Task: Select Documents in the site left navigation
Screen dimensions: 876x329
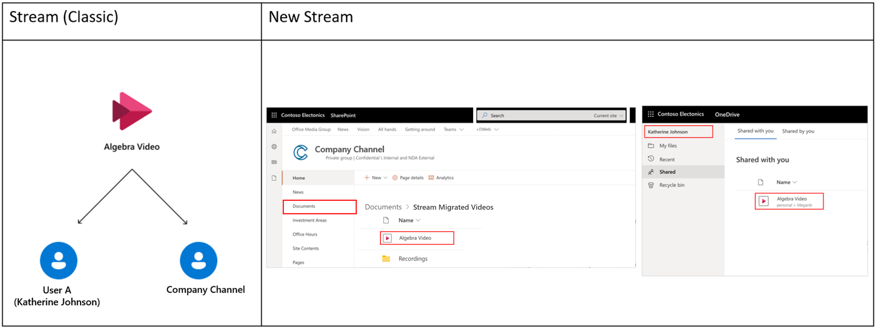Action: pyautogui.click(x=319, y=207)
